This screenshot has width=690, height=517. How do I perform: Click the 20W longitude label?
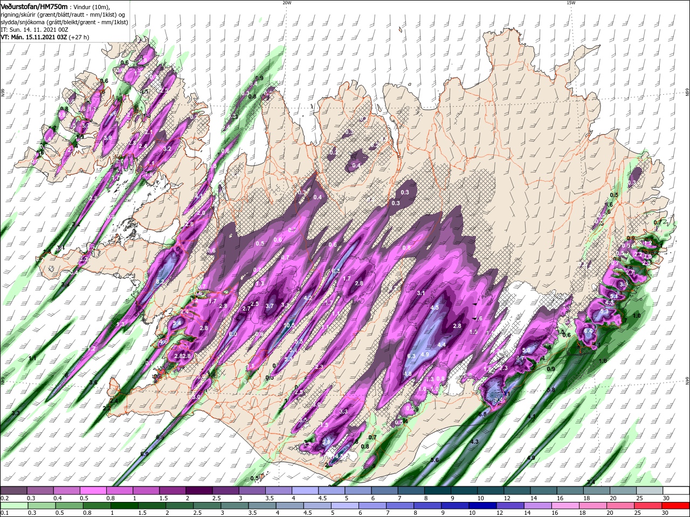click(287, 3)
